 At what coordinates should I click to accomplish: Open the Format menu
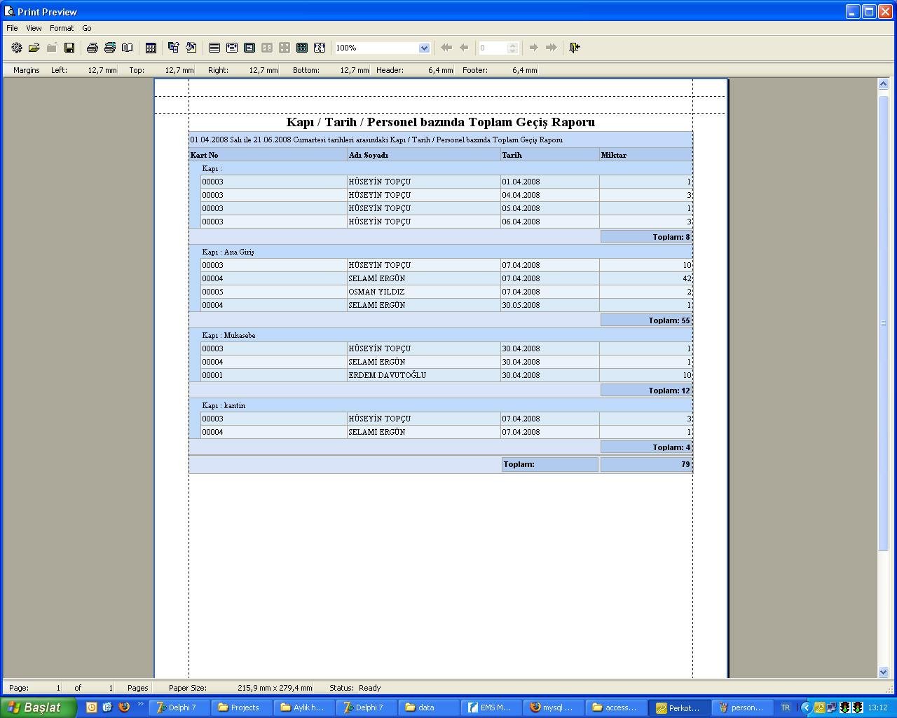click(61, 28)
